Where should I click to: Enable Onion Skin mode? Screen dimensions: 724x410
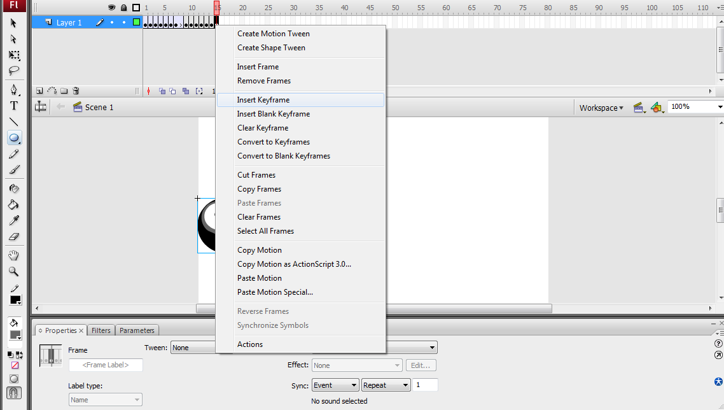[x=161, y=90]
